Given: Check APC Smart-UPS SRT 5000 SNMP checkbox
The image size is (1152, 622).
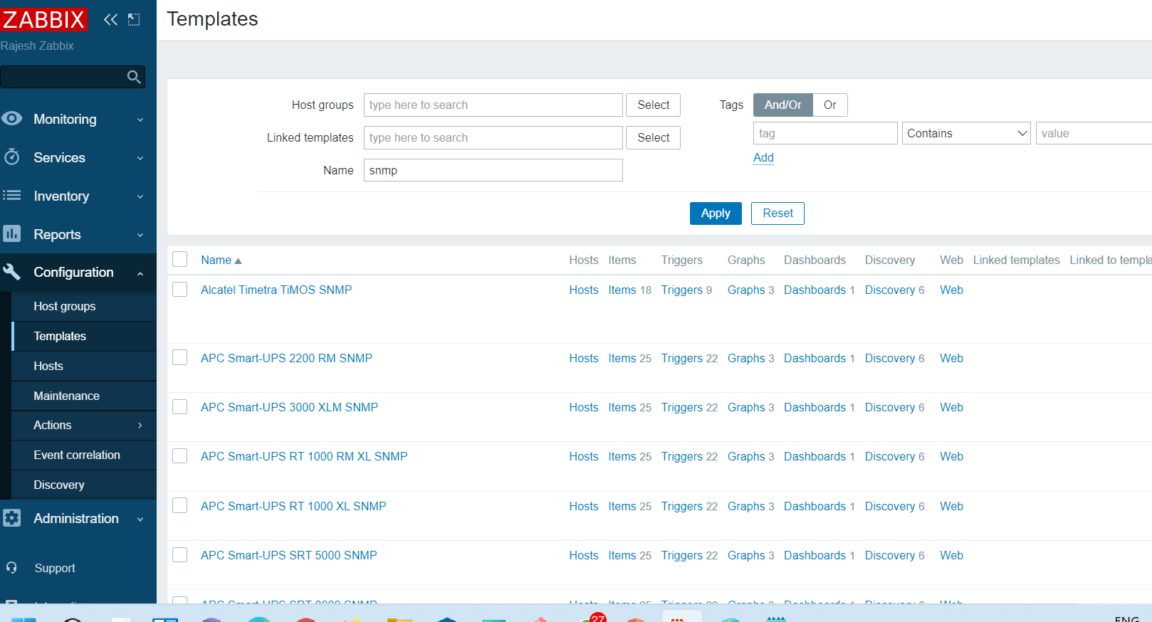Looking at the screenshot, I should (x=180, y=554).
